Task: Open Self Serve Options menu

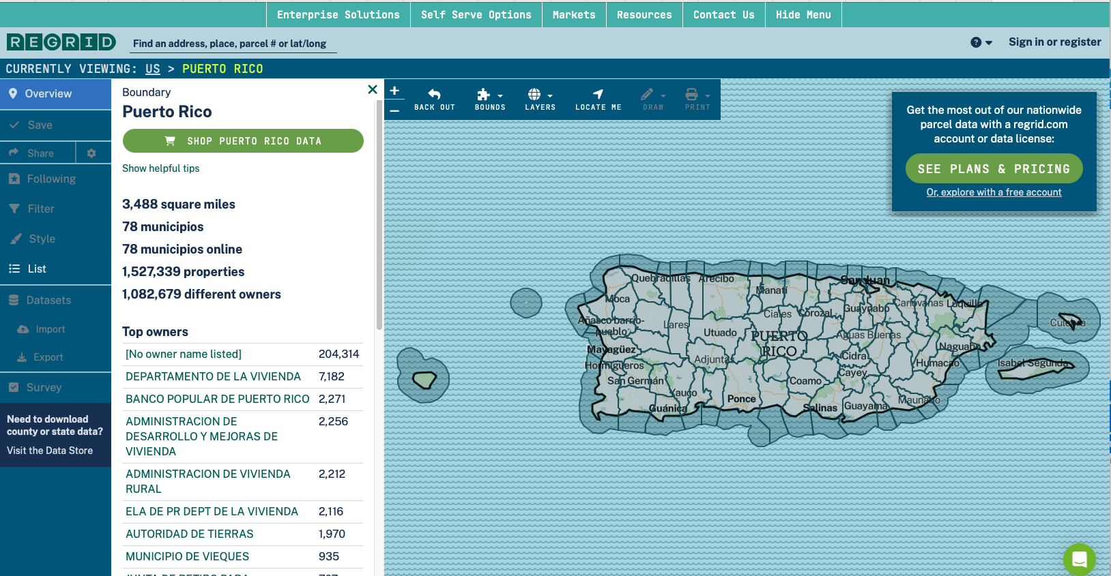Action: pyautogui.click(x=476, y=14)
